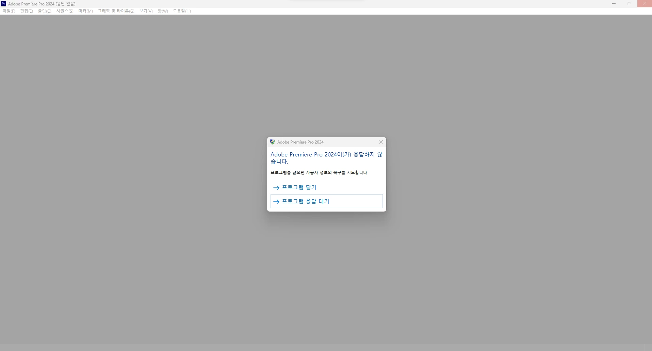The height and width of the screenshot is (351, 652).
Task: Open the 클립(C) menu
Action: tap(45, 11)
